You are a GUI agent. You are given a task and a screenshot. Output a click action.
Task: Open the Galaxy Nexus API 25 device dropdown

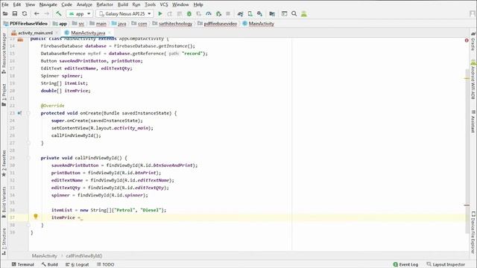(x=124, y=13)
